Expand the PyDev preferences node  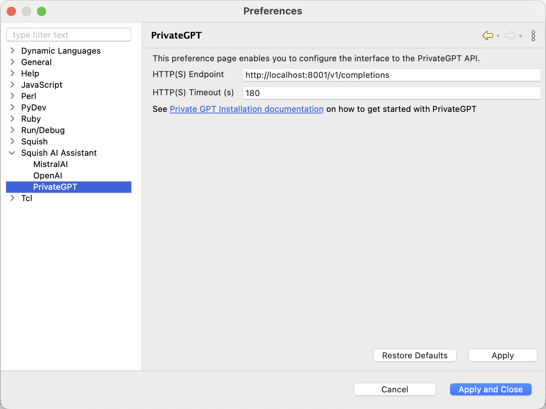tap(12, 107)
